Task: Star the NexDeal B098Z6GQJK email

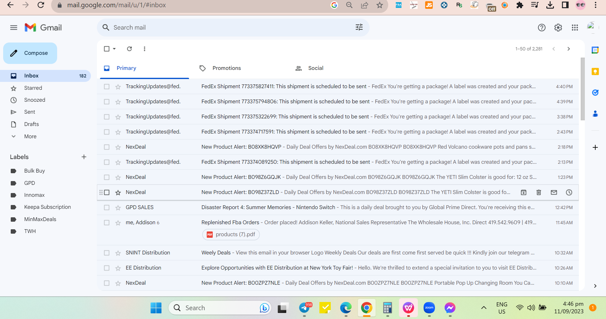Action: point(118,177)
